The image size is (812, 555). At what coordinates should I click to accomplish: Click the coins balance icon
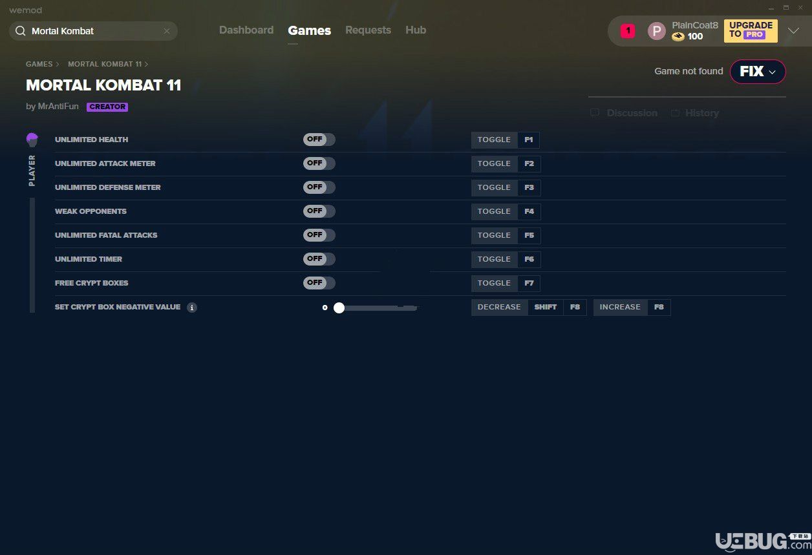(678, 37)
